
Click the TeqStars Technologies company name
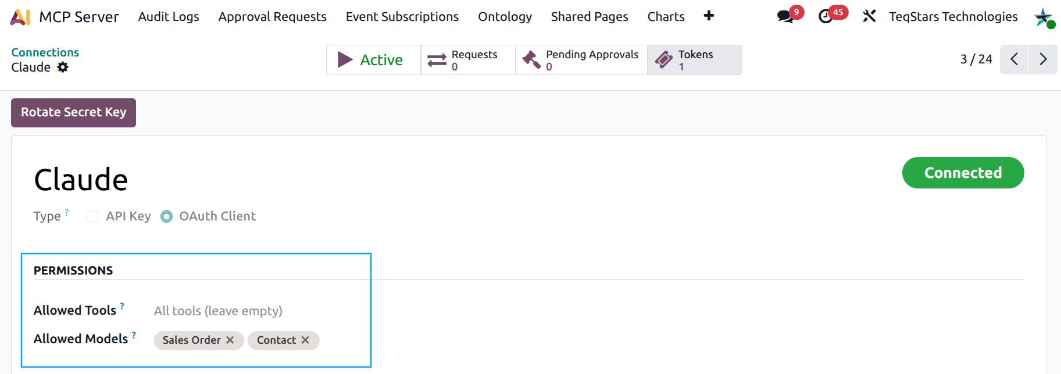[x=953, y=17]
